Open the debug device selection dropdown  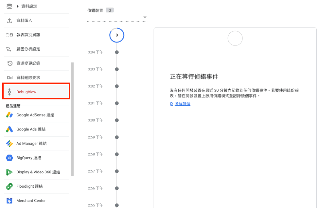tap(145, 18)
